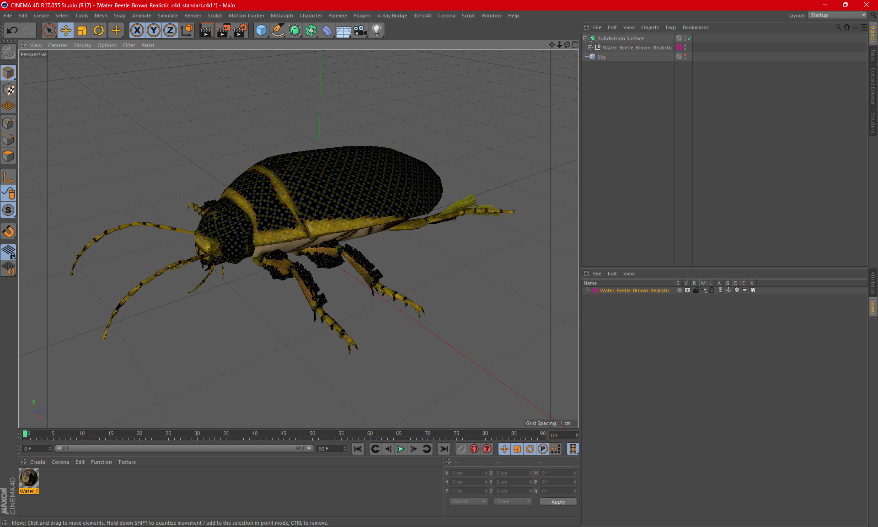Toggle Subdivision Surface enable checkmark

pos(690,38)
